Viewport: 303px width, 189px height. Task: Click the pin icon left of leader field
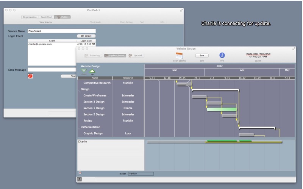pos(80,173)
